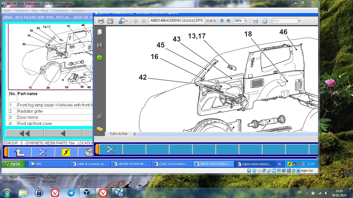Expand the Find field dropdown arrow
Image resolution: width=353 pixels, height=198 pixels.
(299, 21)
